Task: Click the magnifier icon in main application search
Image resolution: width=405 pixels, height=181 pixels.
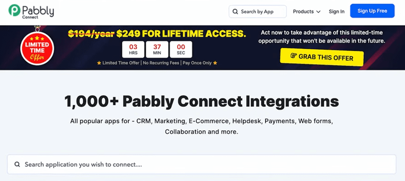Action: pos(17,165)
